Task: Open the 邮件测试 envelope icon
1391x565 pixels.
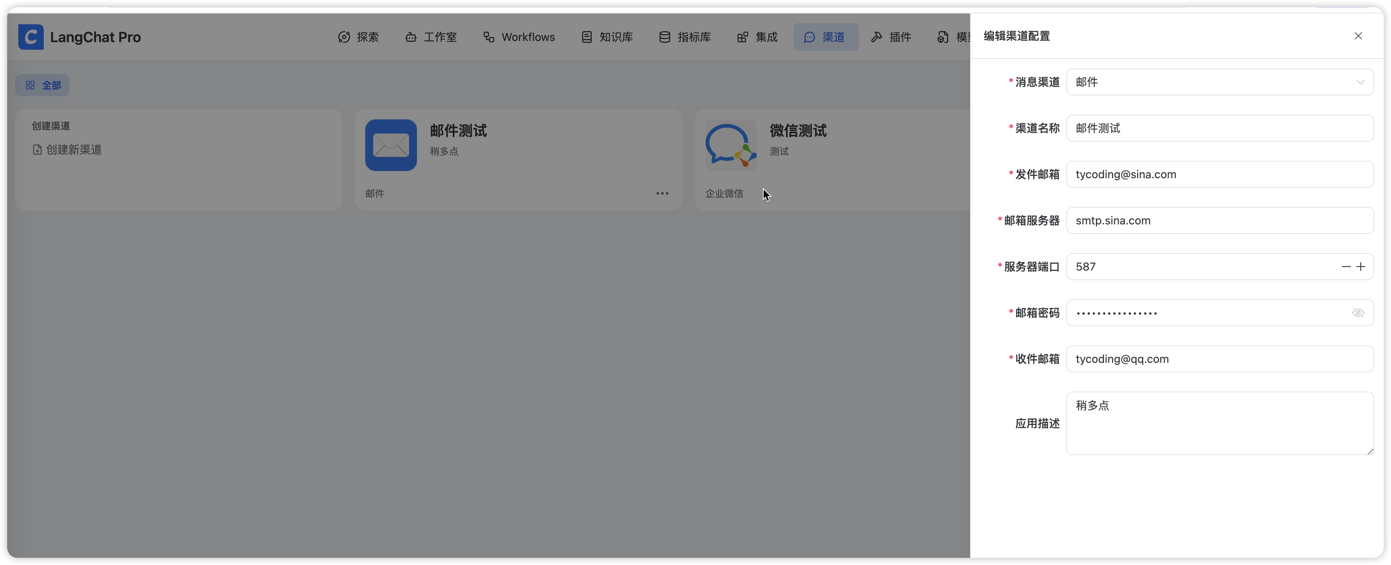Action: click(x=390, y=145)
